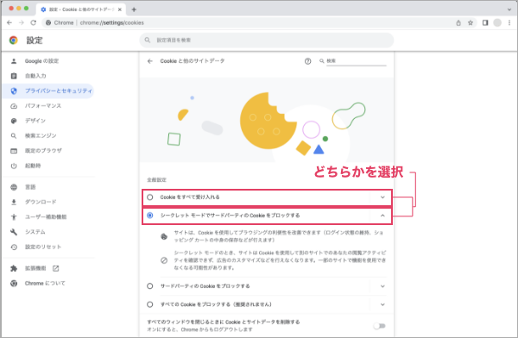Click the magnifier icon next to 検索 field
The image size is (518, 338).
321,61
